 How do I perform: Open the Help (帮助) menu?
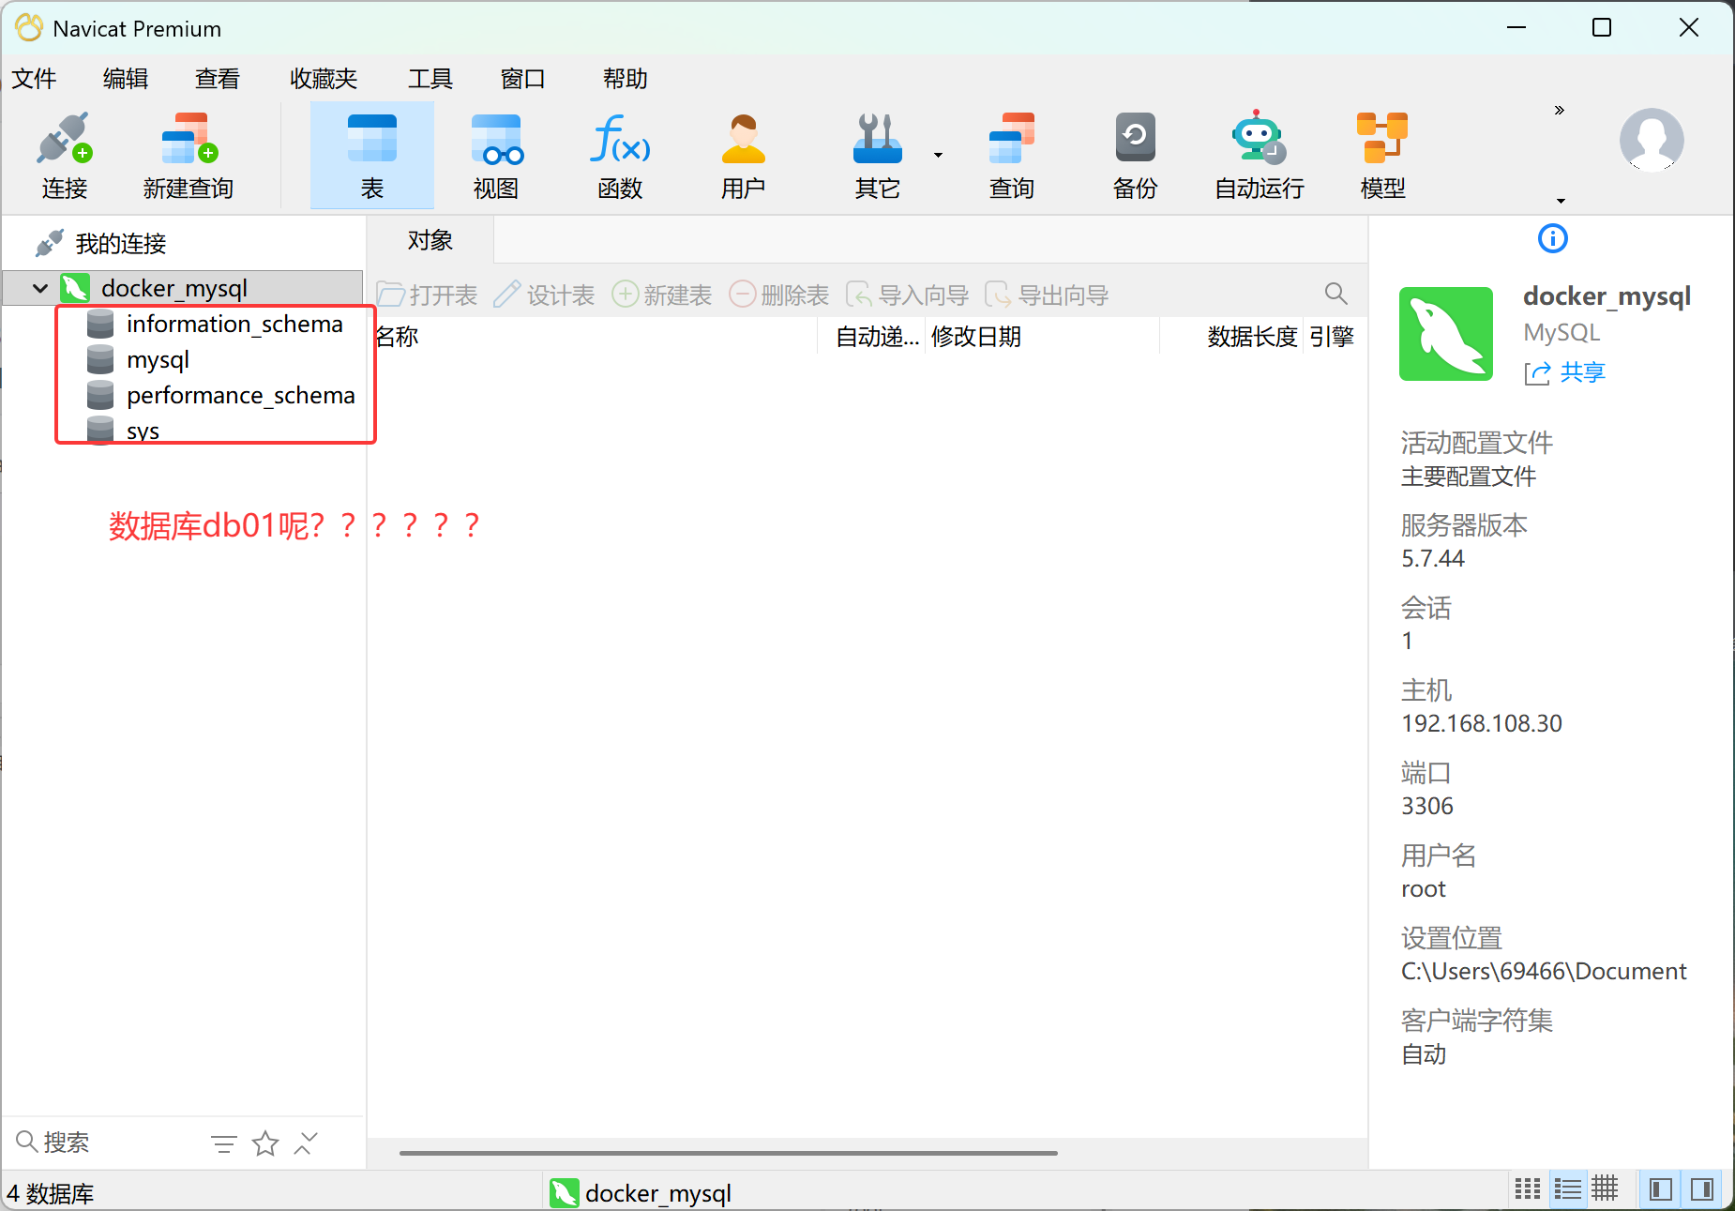pyautogui.click(x=626, y=79)
